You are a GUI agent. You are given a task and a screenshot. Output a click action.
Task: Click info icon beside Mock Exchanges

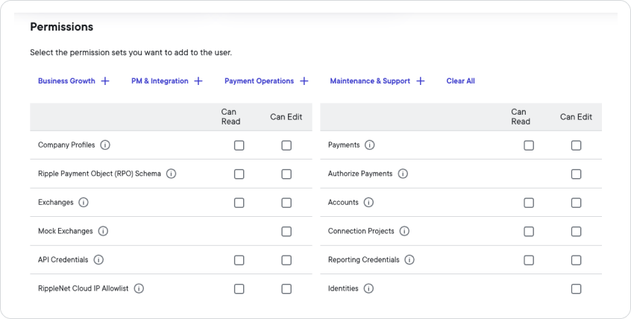coord(103,231)
